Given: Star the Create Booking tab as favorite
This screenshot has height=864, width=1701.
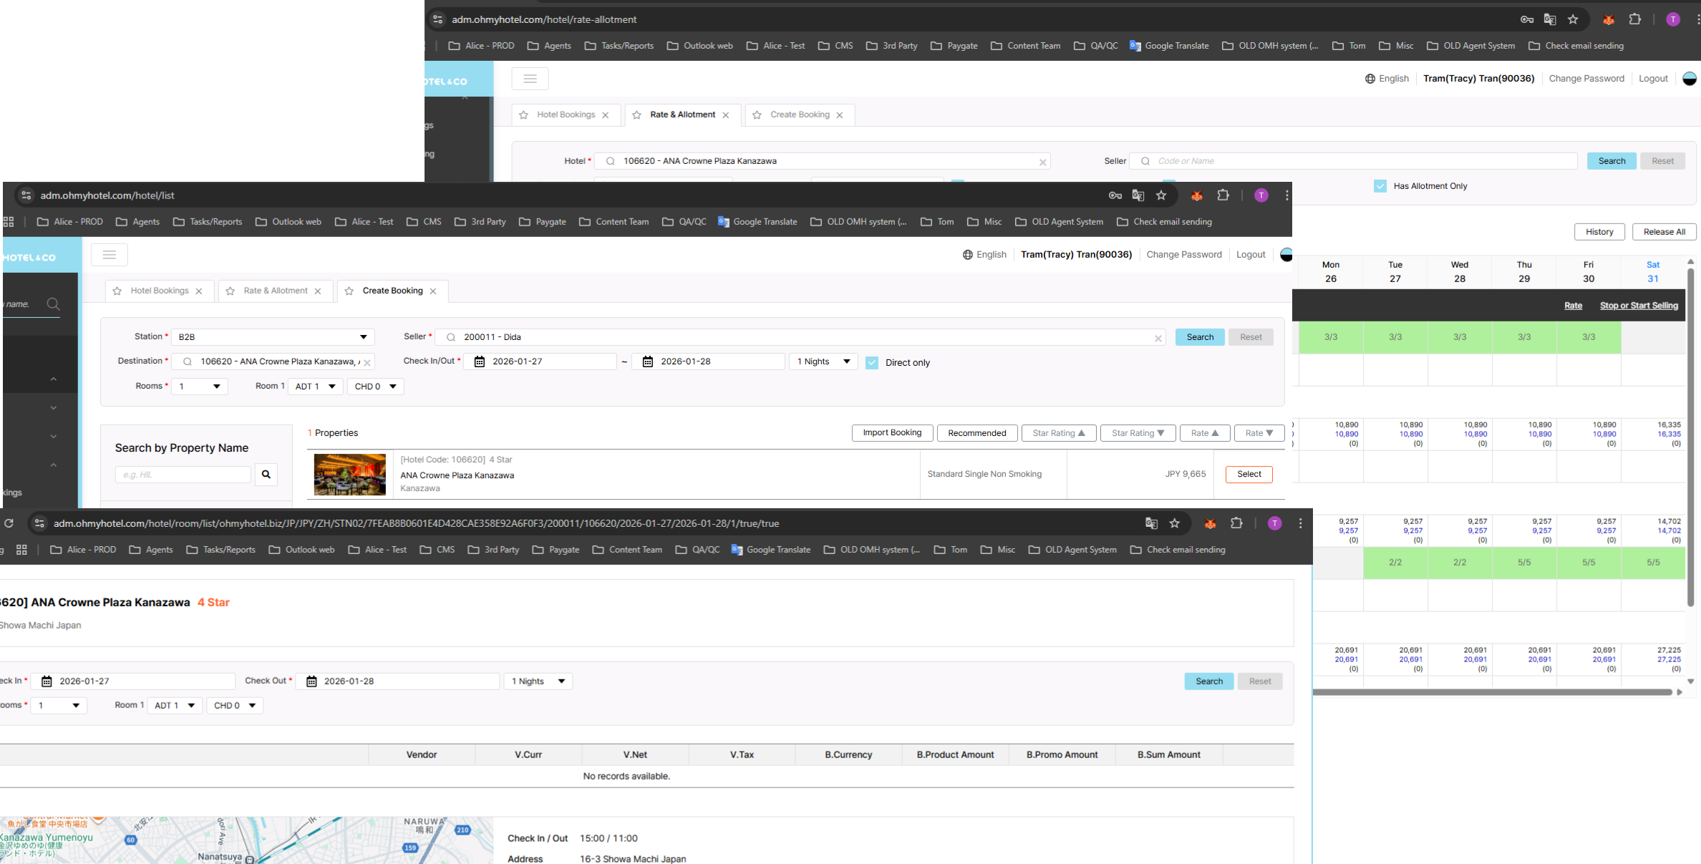Looking at the screenshot, I should (349, 291).
